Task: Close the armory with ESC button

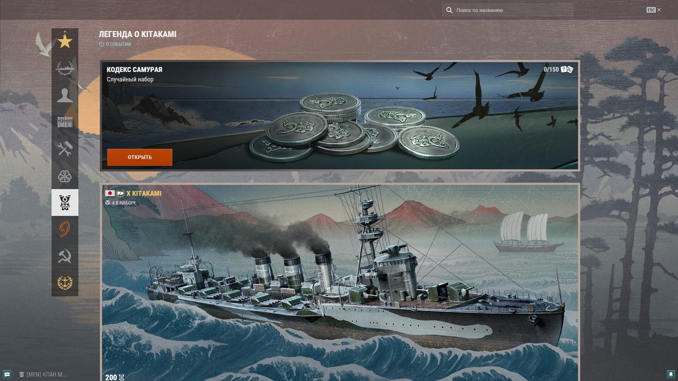Action: point(654,10)
